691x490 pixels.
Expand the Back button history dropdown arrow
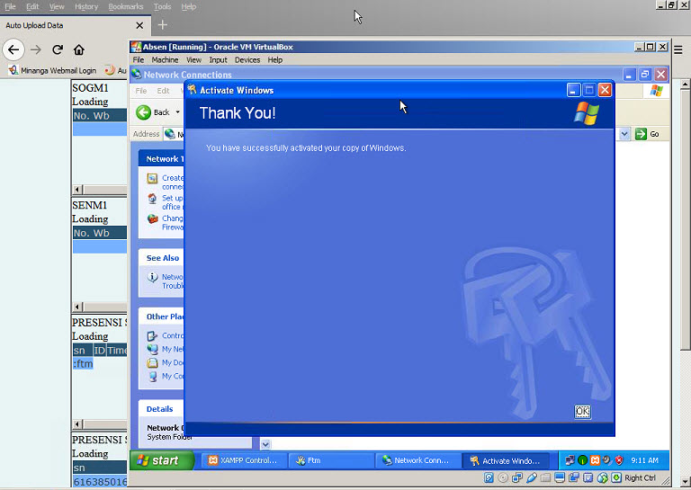point(177,112)
